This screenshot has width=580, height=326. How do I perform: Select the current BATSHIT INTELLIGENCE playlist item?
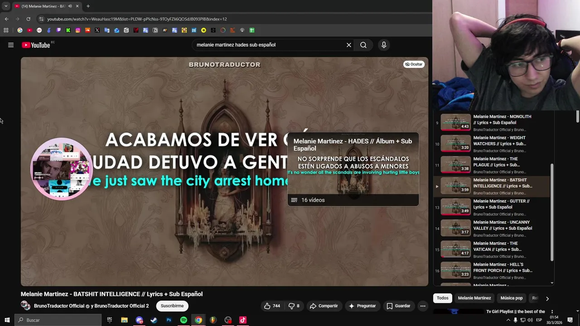pyautogui.click(x=492, y=186)
